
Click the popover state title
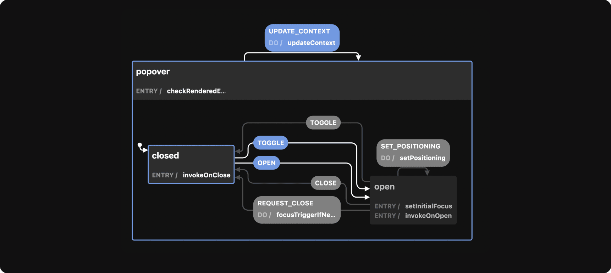click(153, 72)
